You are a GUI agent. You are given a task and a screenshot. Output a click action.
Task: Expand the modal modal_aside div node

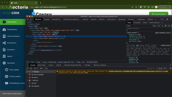click(x=34, y=38)
